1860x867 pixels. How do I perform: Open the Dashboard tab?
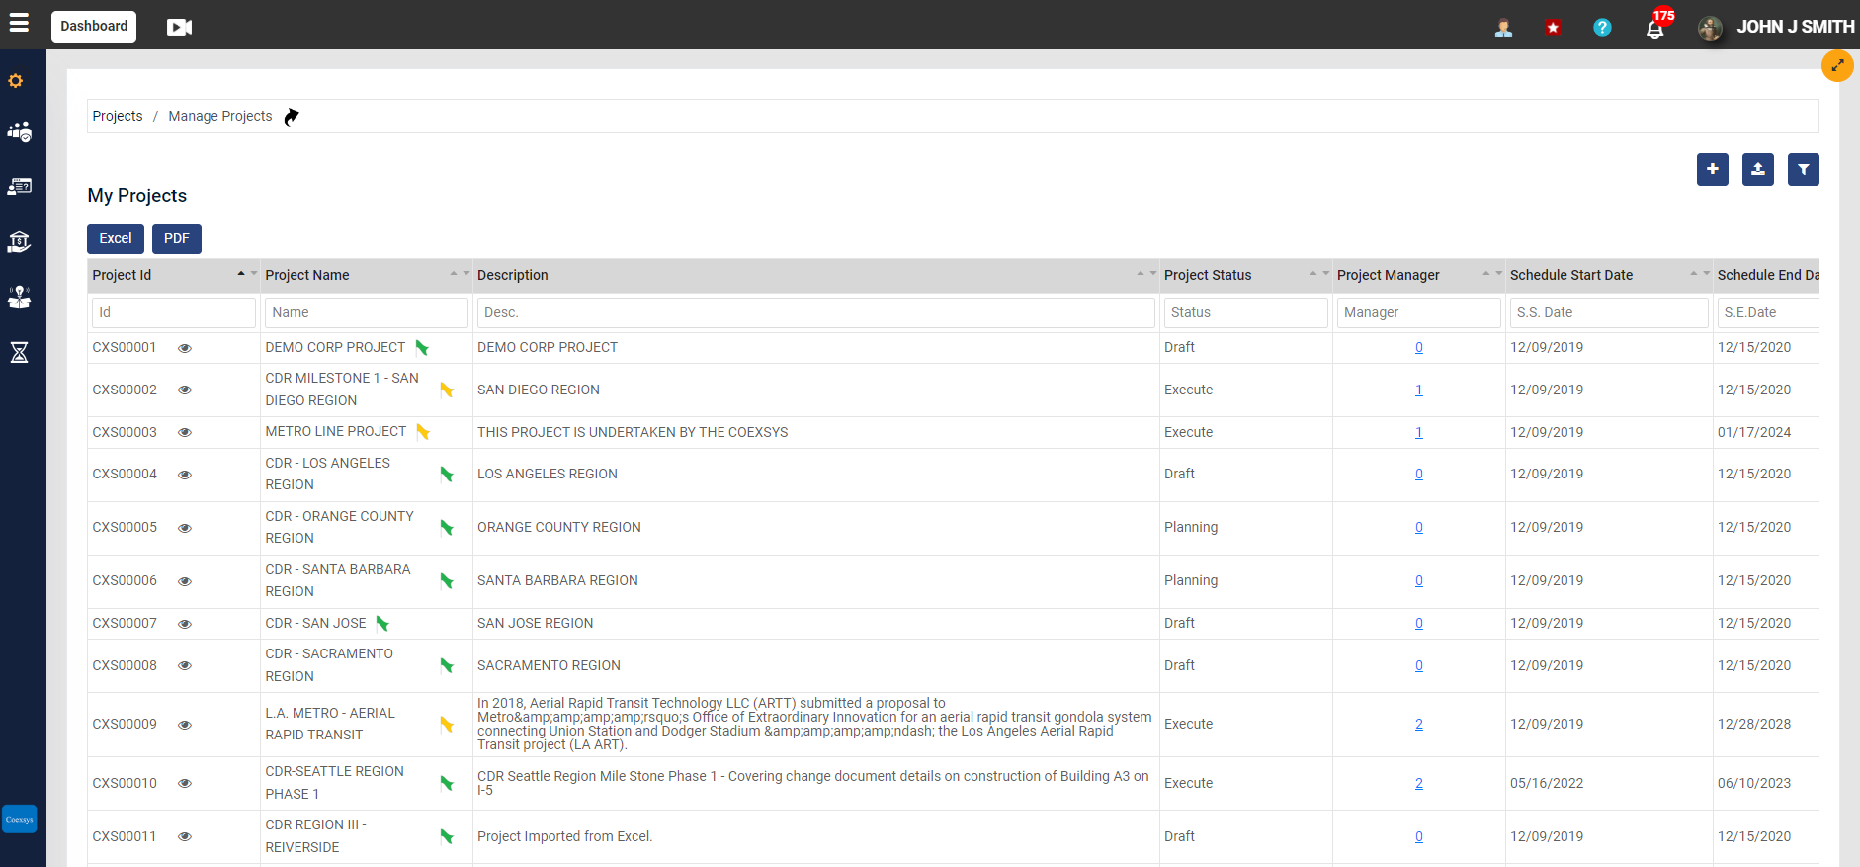pos(94,26)
